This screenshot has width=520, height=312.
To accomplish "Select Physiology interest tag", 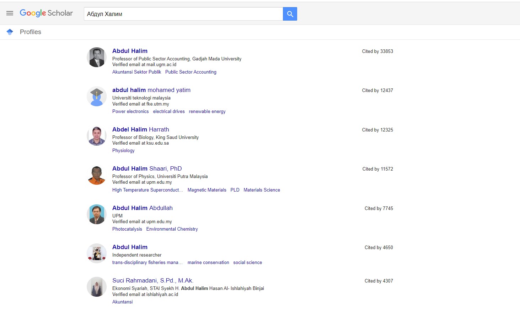I will [x=123, y=150].
